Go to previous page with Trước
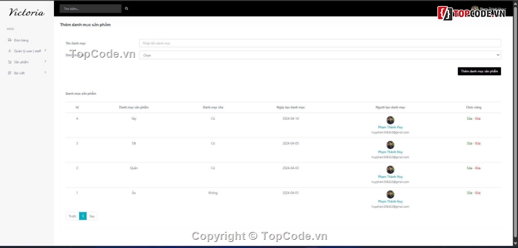This screenshot has height=248, width=518. point(73,216)
